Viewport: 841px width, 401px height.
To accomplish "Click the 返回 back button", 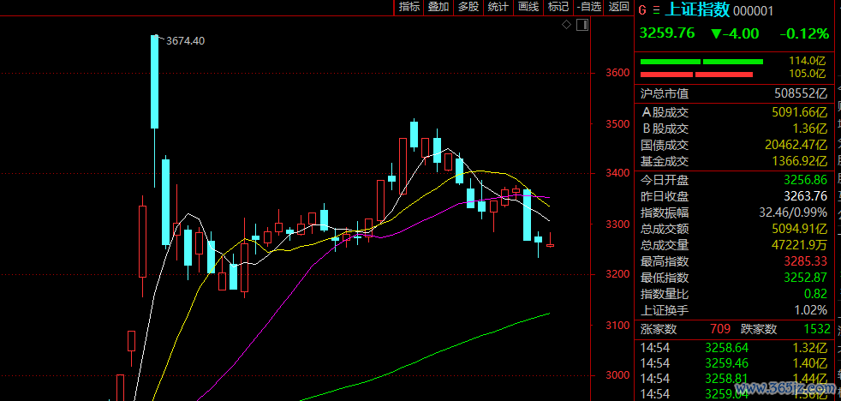I will coord(619,7).
